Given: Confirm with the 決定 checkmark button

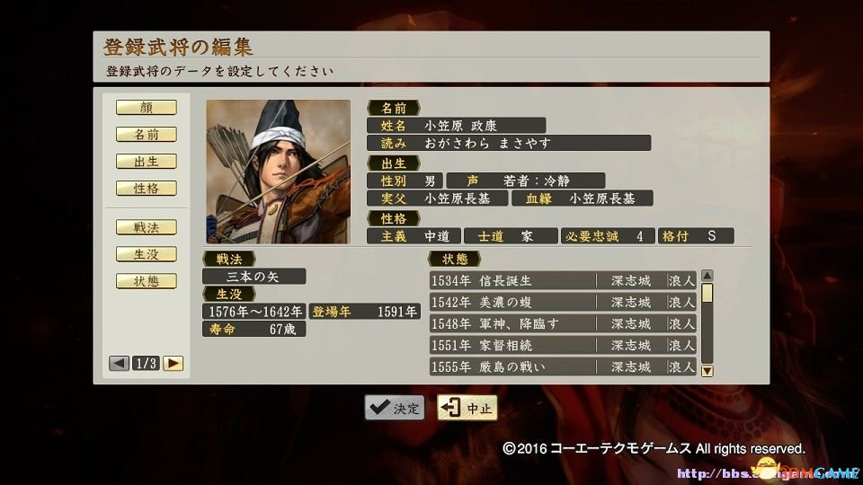Looking at the screenshot, I should pos(394,408).
